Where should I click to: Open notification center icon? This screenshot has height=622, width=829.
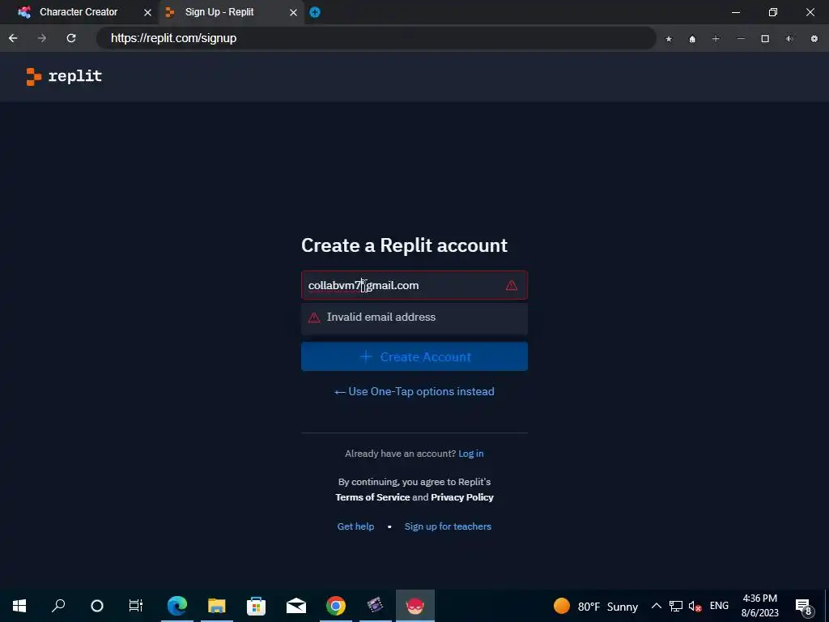(804, 606)
